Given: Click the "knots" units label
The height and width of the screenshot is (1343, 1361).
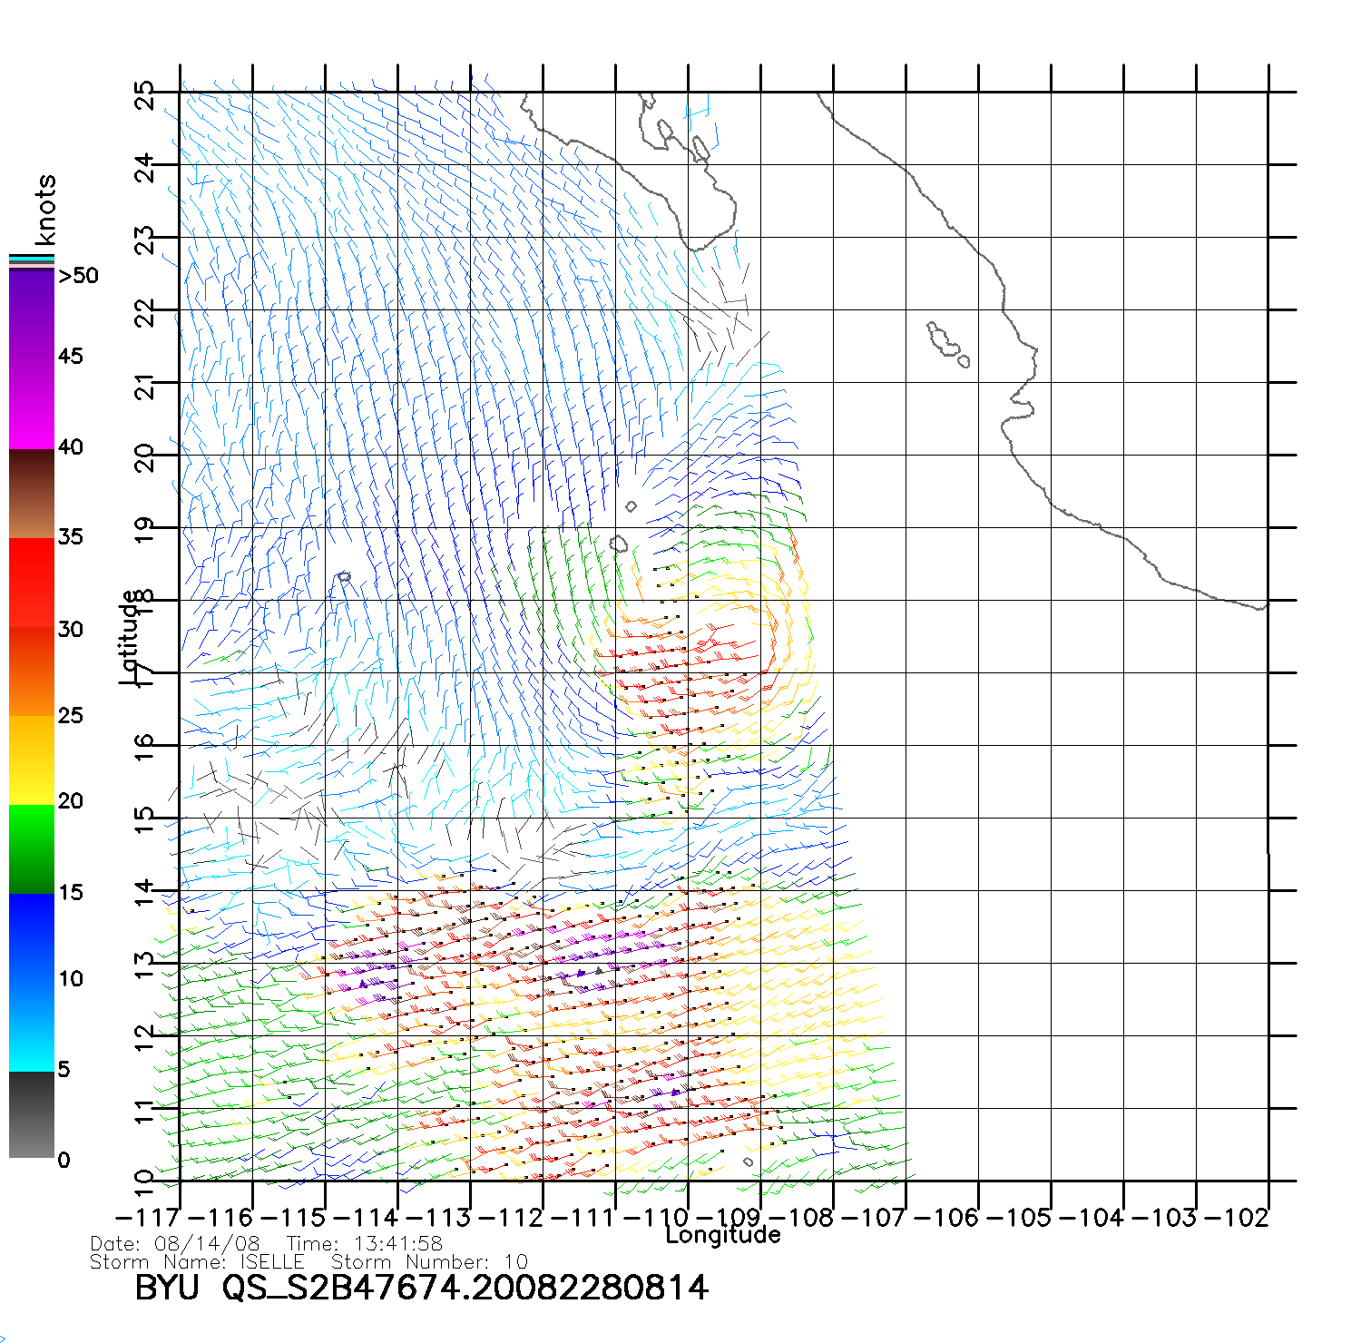Looking at the screenshot, I should click(45, 210).
